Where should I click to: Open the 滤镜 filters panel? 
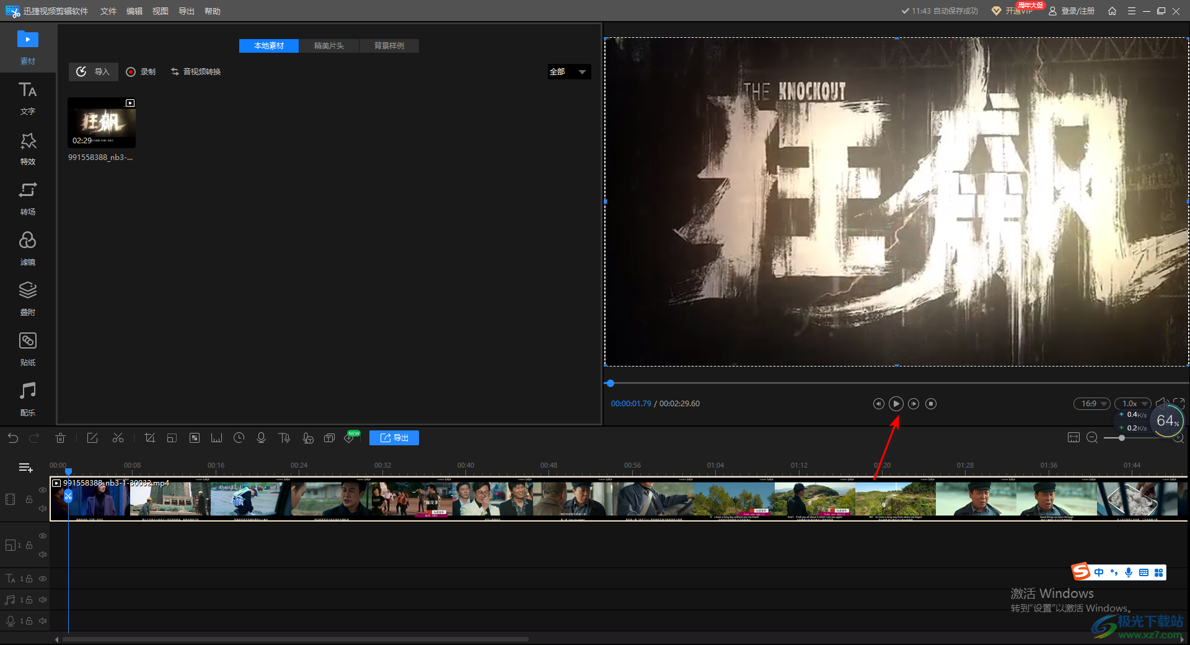28,249
